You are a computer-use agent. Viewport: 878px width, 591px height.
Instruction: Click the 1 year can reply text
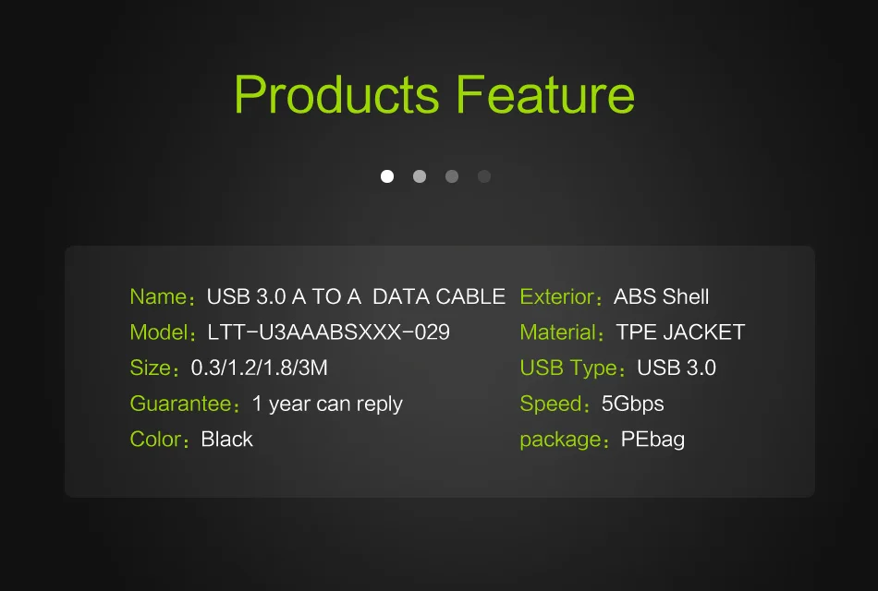[x=327, y=404]
